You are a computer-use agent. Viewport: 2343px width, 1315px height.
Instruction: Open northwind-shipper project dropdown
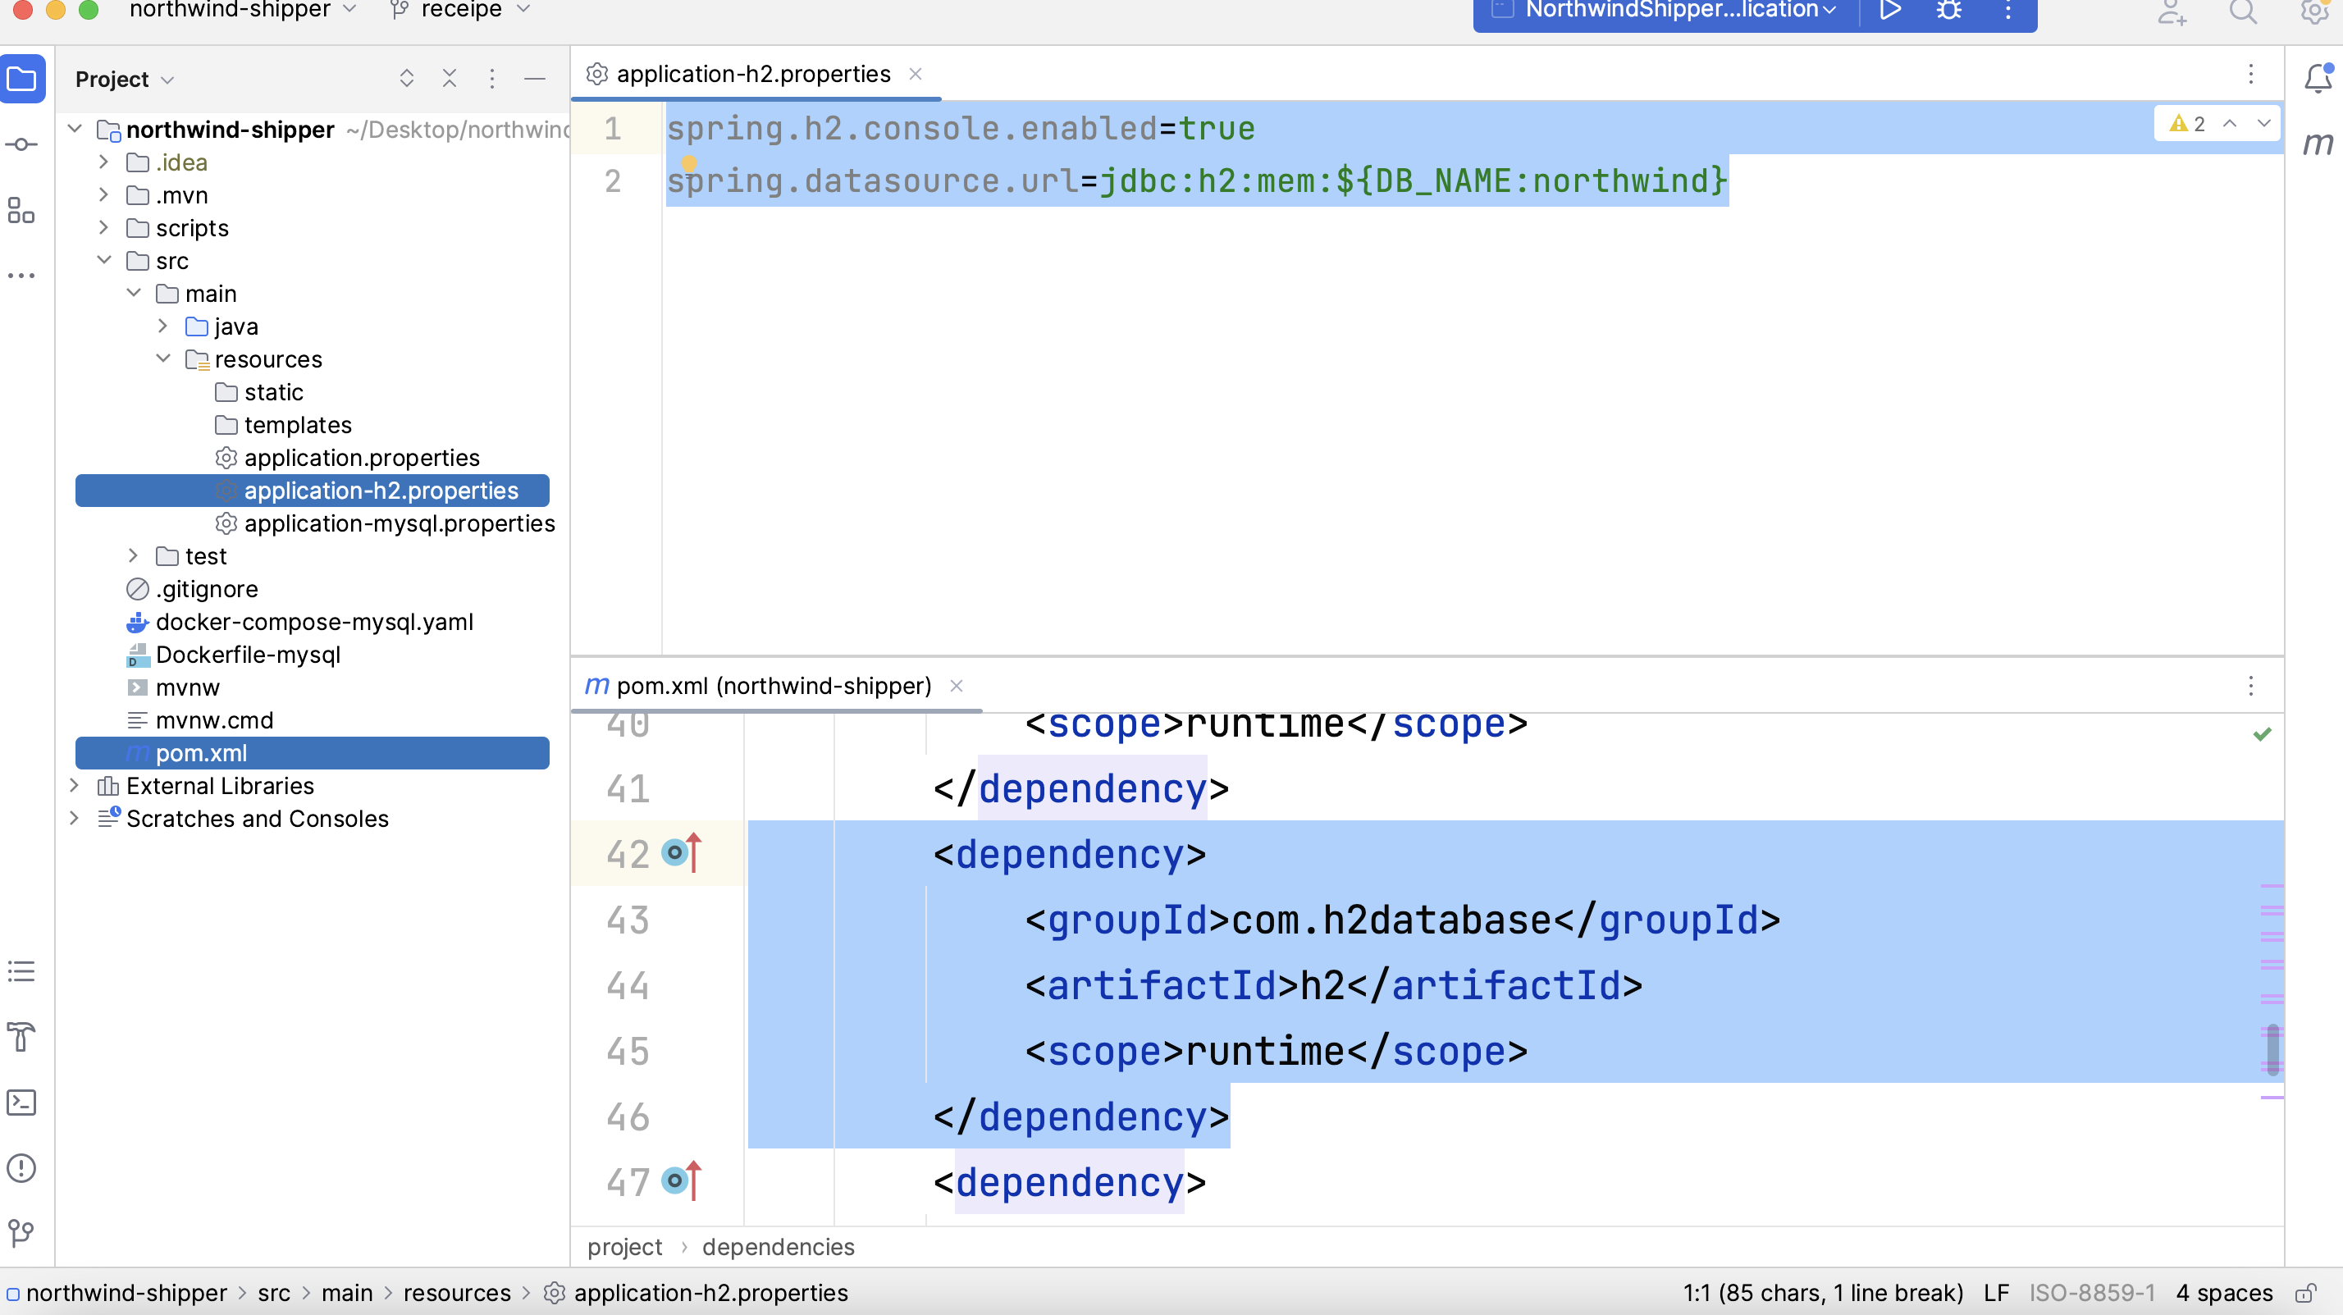[x=242, y=10]
